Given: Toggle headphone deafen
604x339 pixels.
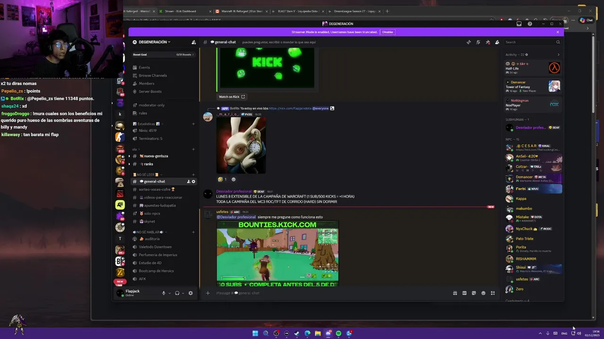Looking at the screenshot, I should click(177, 293).
